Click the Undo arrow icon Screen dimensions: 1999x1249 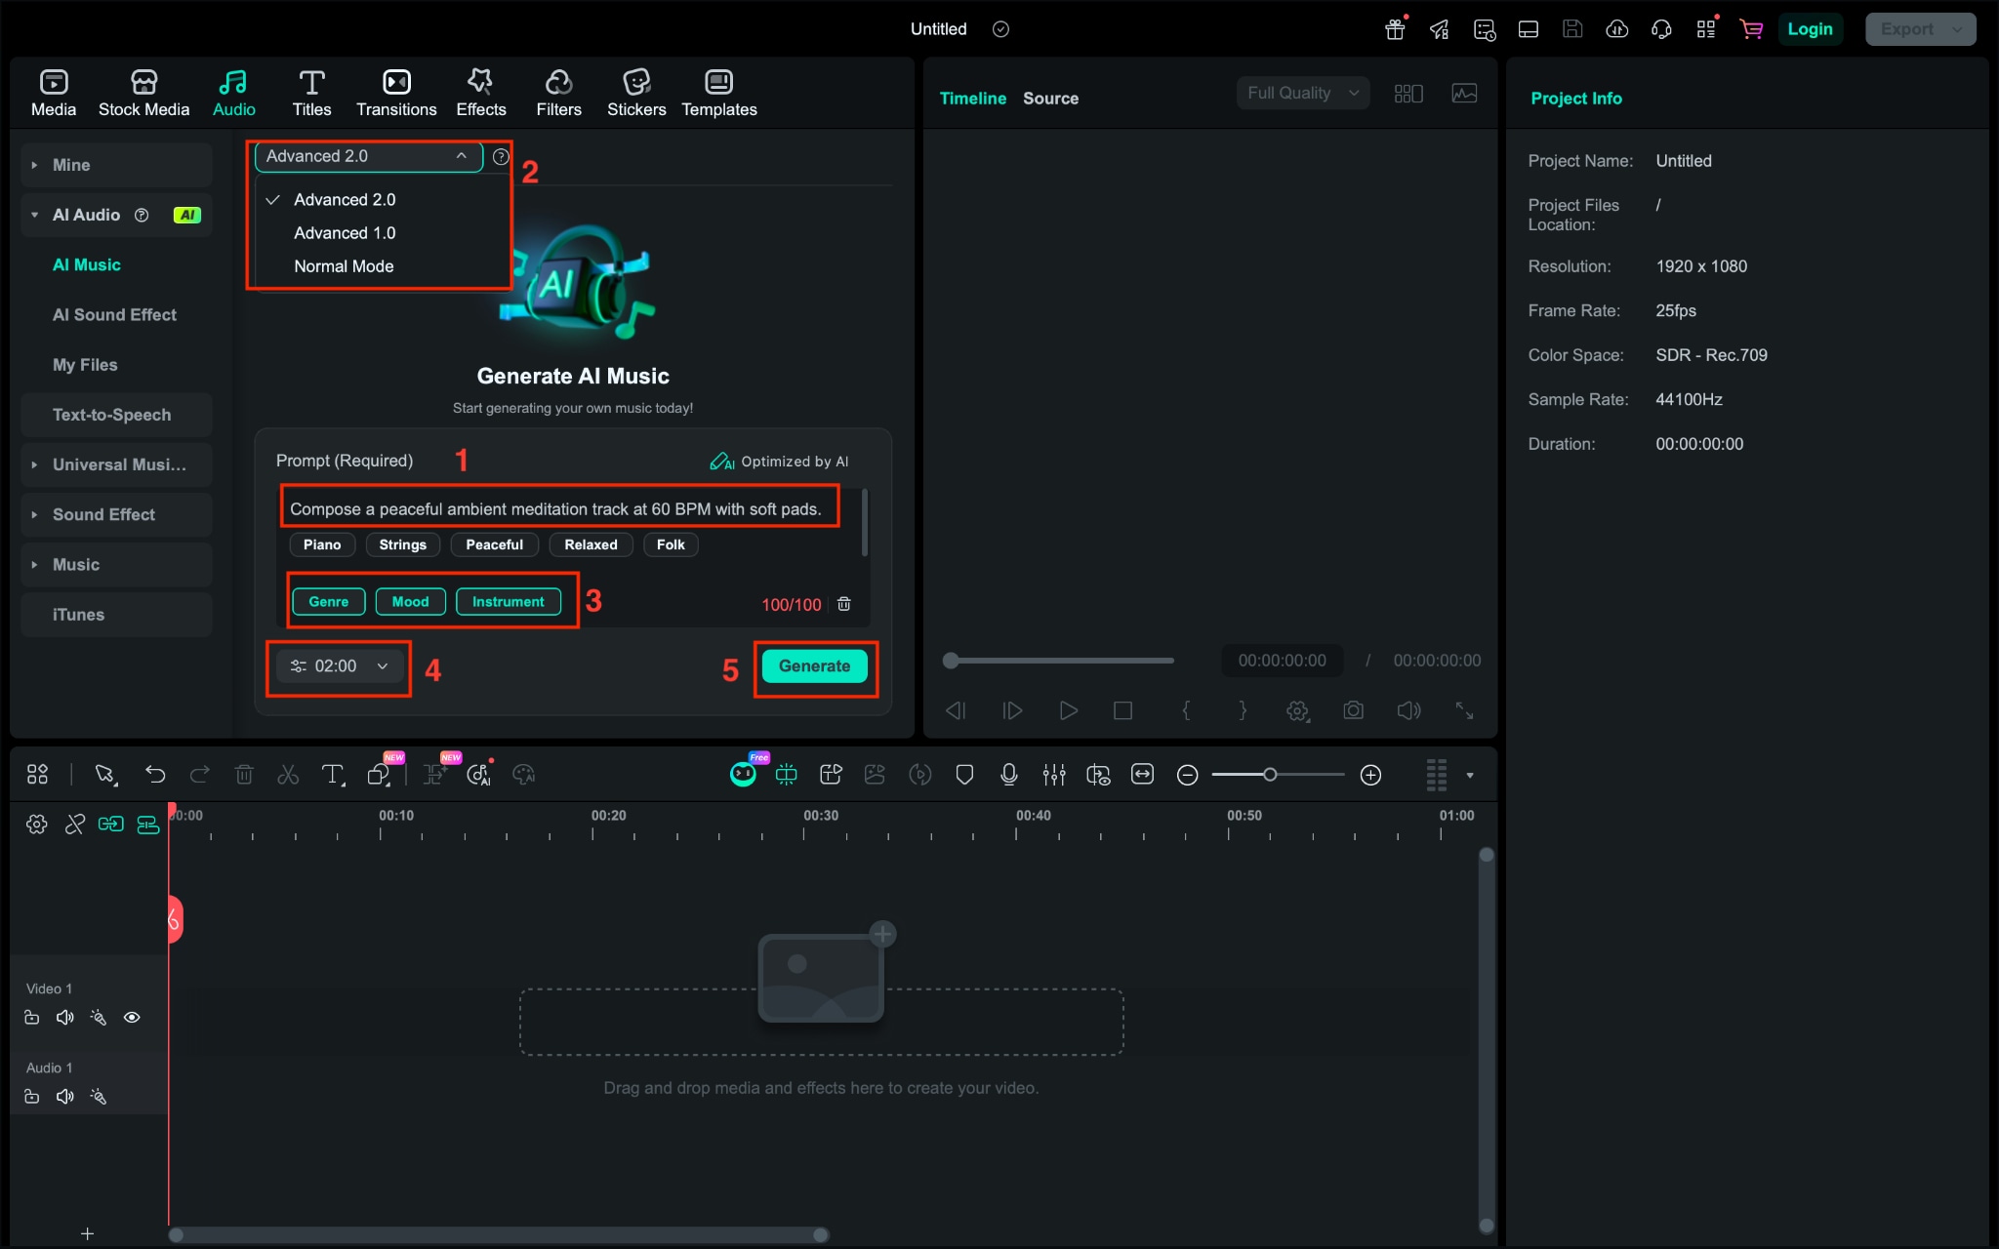point(155,775)
